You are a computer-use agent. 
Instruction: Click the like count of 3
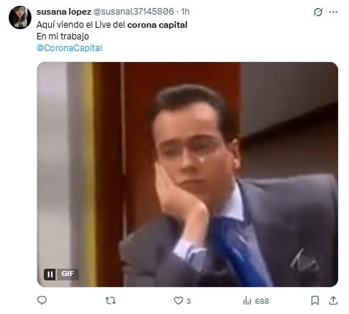tap(188, 302)
